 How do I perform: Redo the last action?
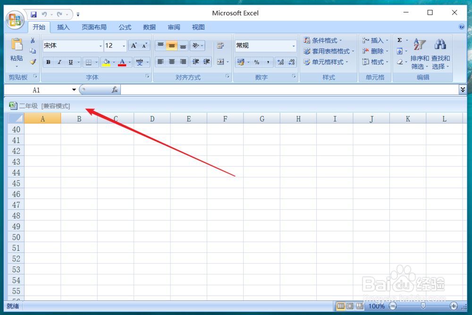pyautogui.click(x=59, y=14)
